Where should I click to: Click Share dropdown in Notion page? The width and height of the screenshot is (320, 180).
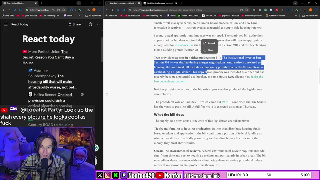[76, 24]
